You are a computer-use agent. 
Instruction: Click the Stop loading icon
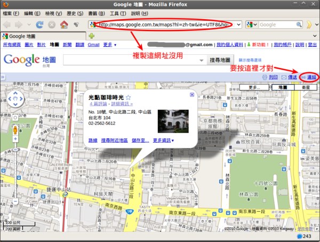[x=52, y=24]
